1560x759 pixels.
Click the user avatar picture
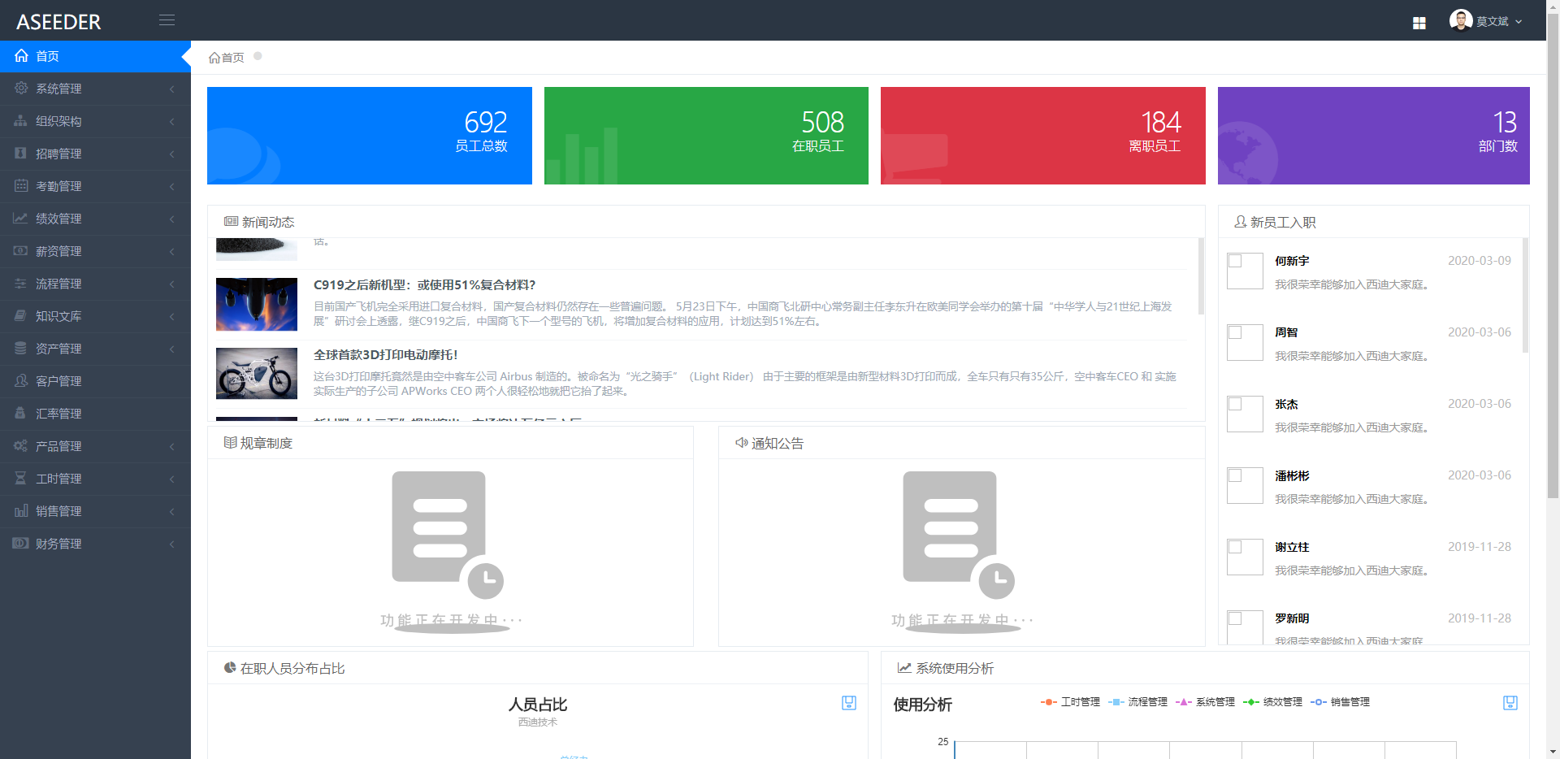tap(1461, 20)
